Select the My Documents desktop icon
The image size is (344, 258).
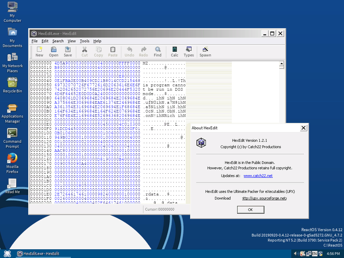click(x=12, y=38)
